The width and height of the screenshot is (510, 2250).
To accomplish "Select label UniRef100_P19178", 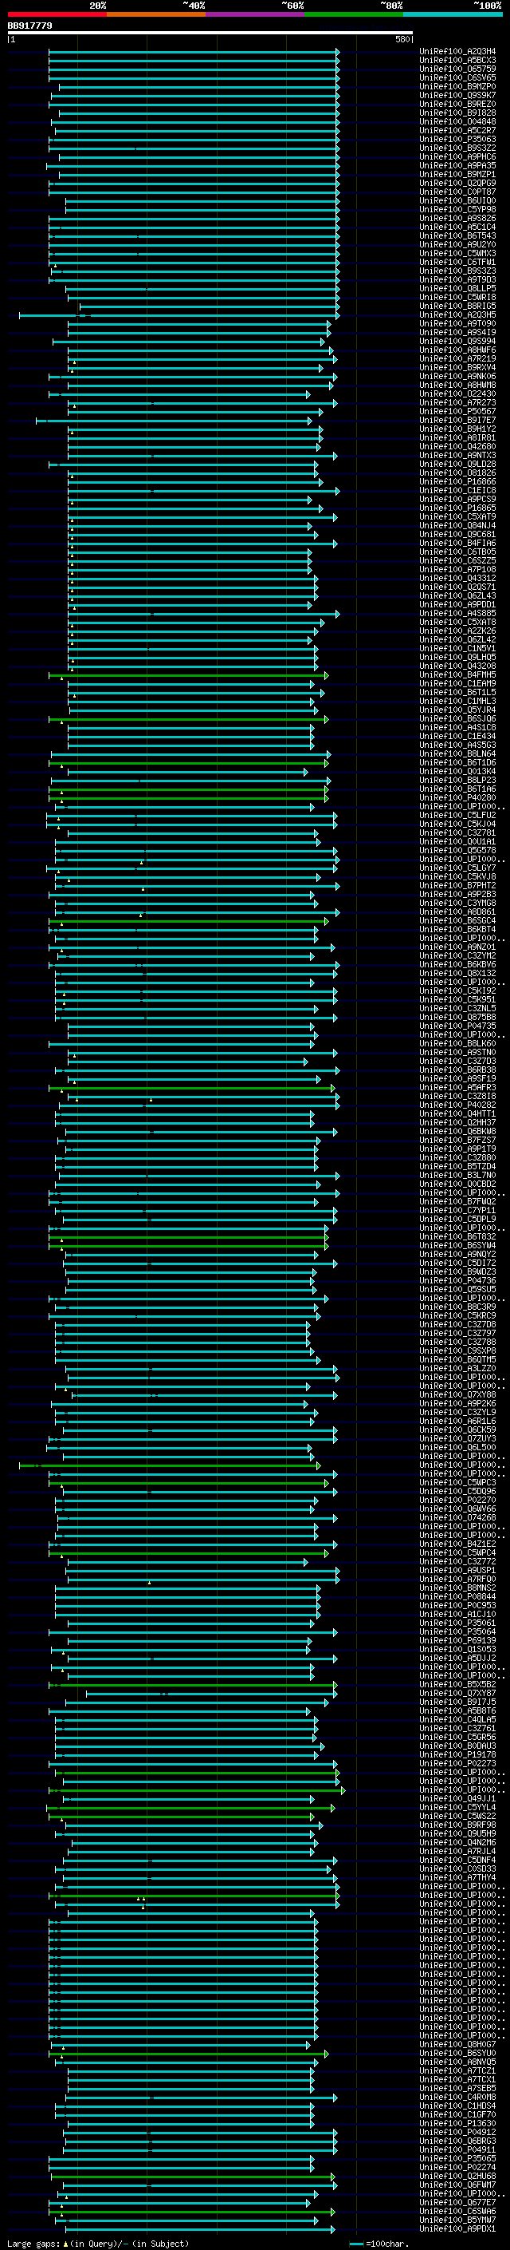I will coord(457,1754).
